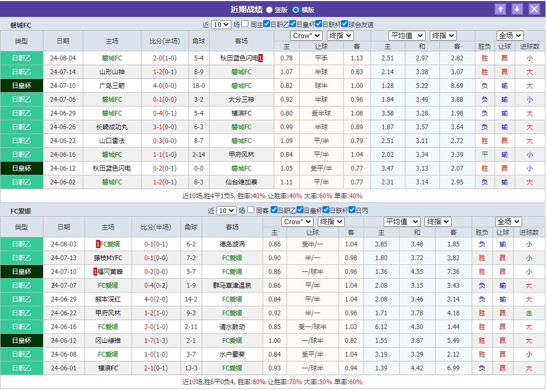Screen dimensions: 546x390
Task: Open the 终指 dropdown next to Crow*
Action: (340, 36)
